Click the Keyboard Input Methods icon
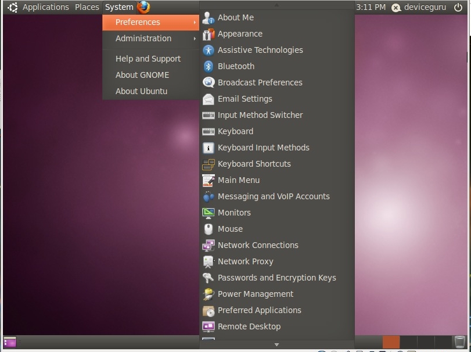The image size is (471, 352). (208, 148)
